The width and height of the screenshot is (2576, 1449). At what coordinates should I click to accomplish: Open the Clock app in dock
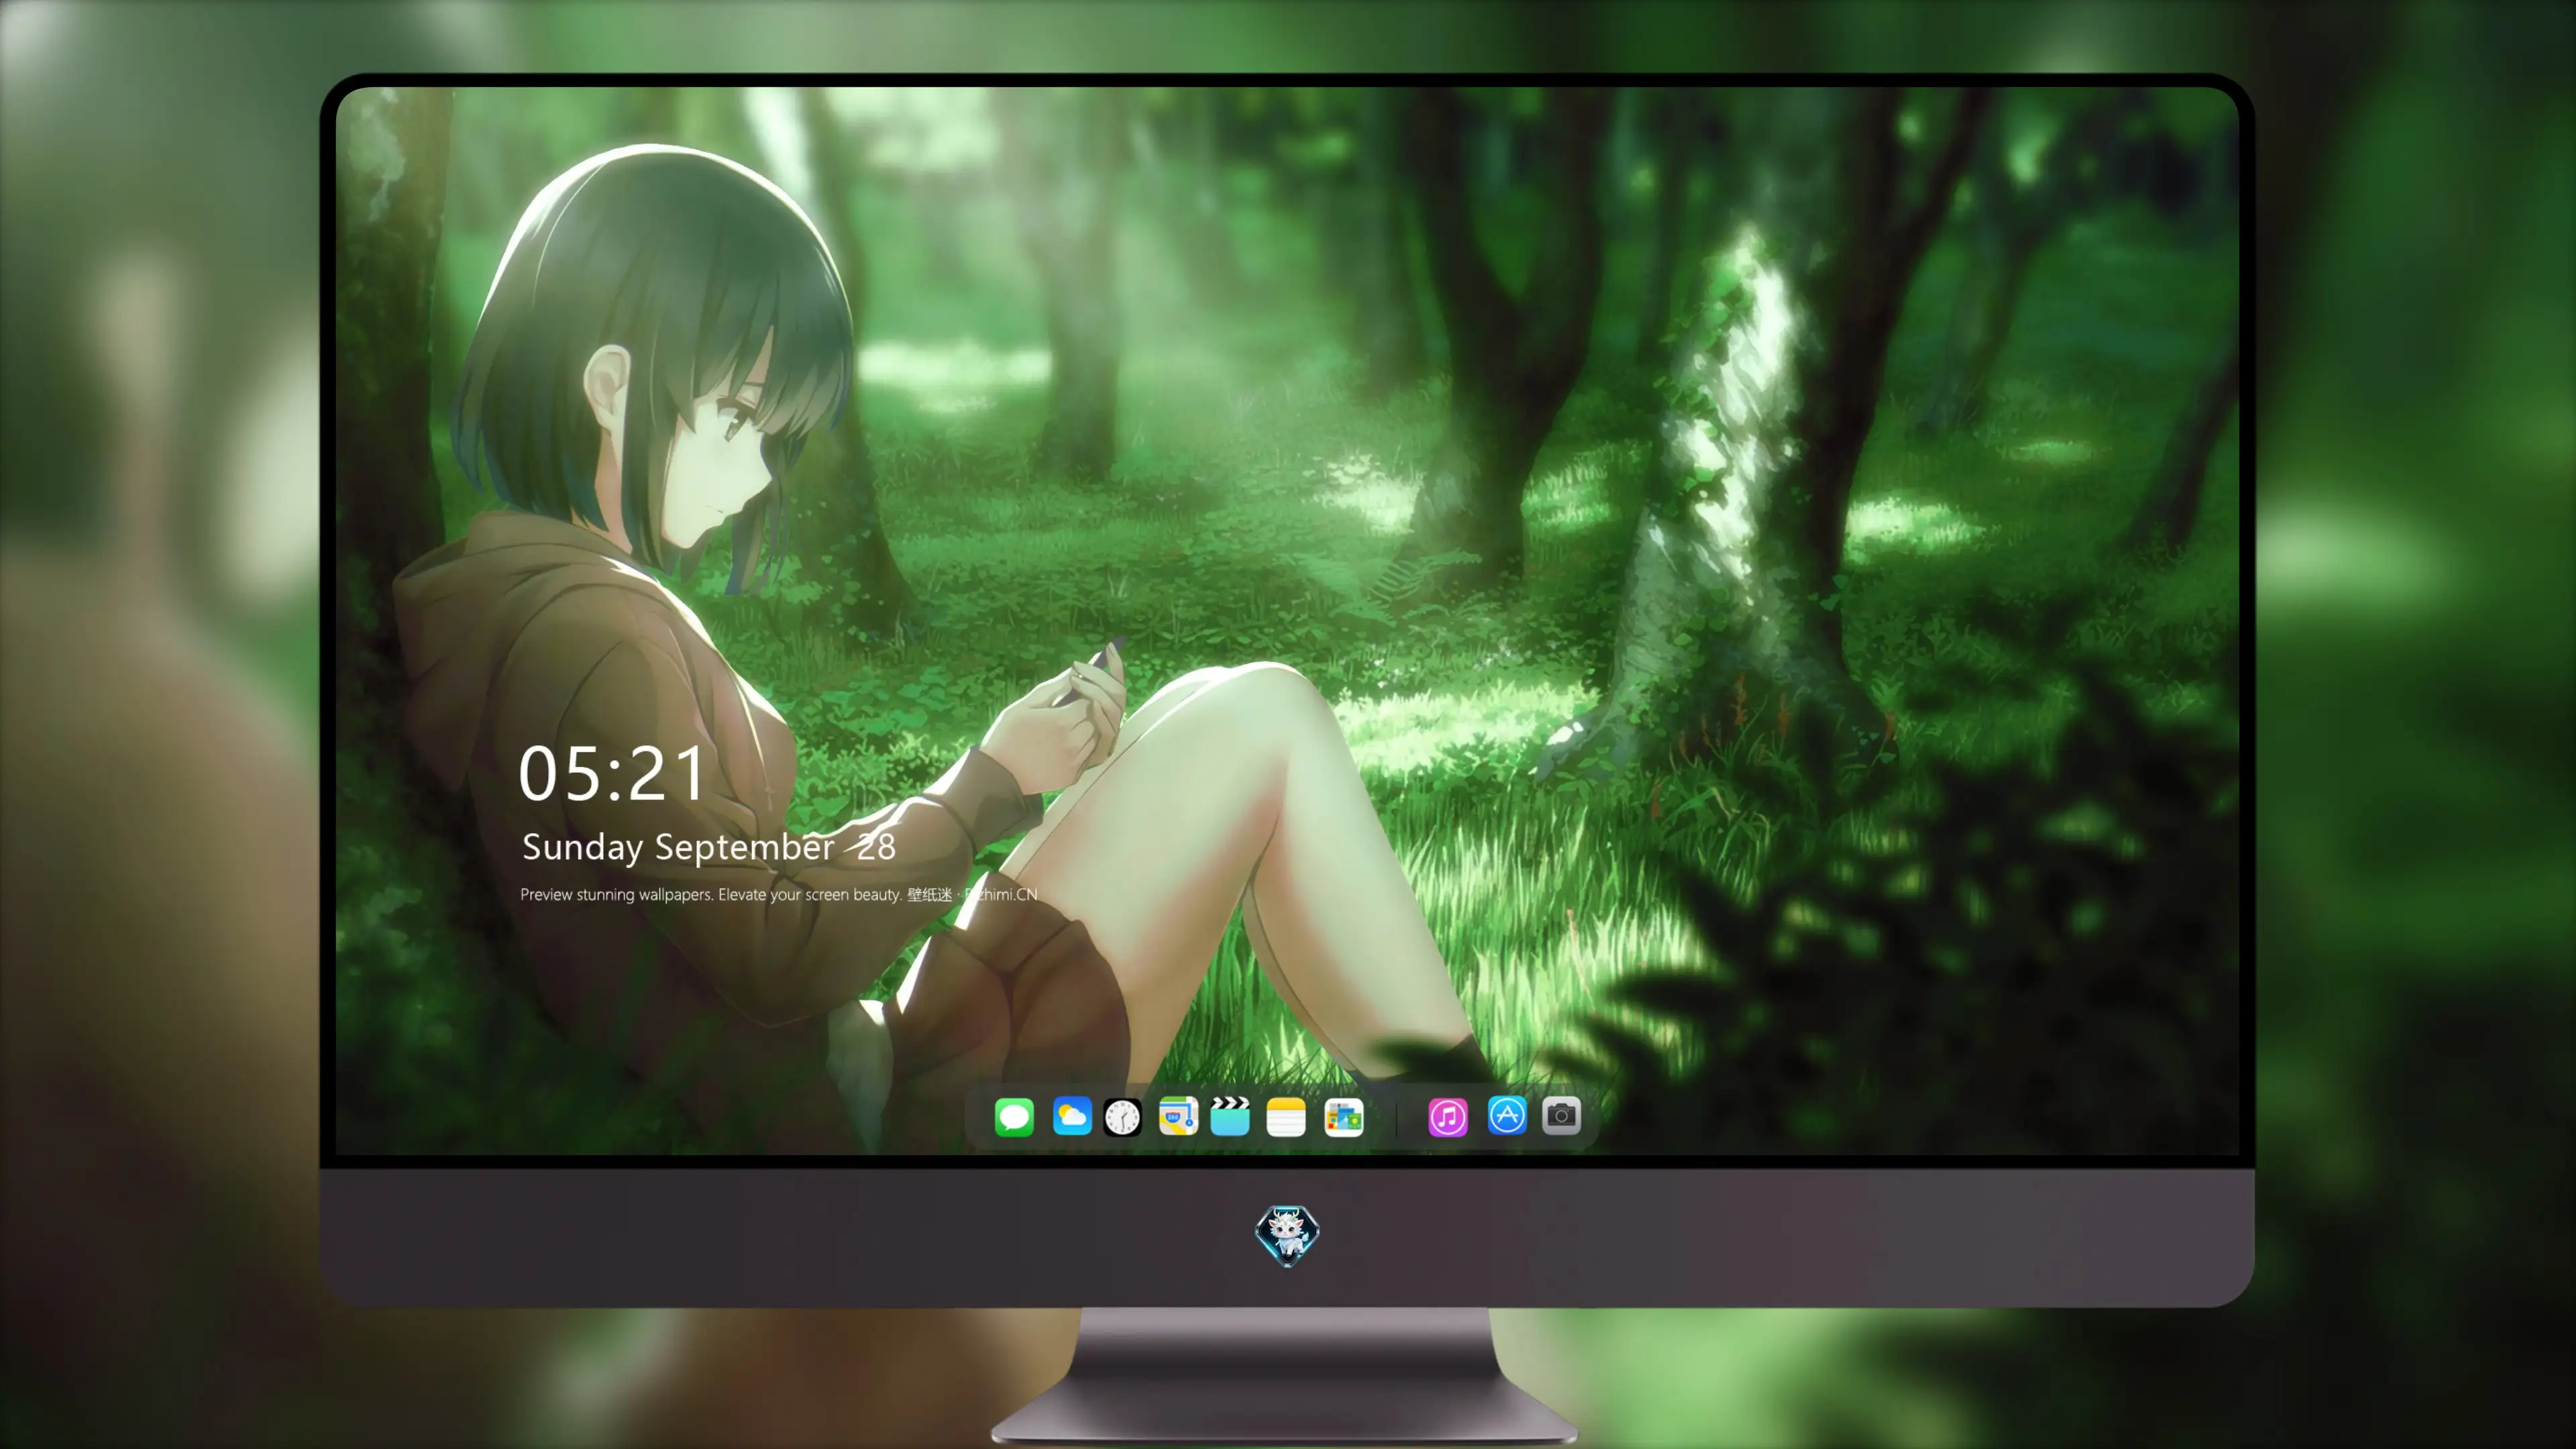pyautogui.click(x=1122, y=1117)
